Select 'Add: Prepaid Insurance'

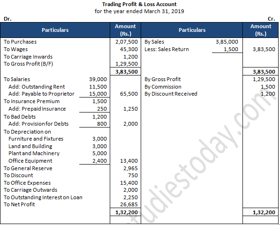pos(37,109)
